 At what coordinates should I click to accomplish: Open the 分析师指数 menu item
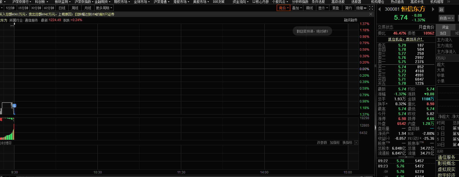point(300,2)
